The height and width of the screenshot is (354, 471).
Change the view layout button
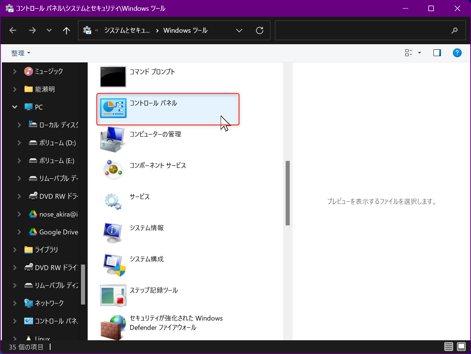tap(409, 53)
